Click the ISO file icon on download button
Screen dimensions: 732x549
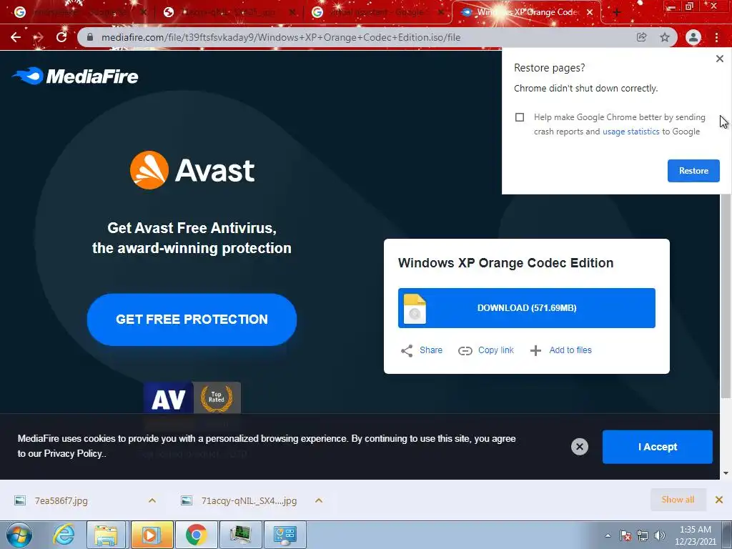[415, 309]
